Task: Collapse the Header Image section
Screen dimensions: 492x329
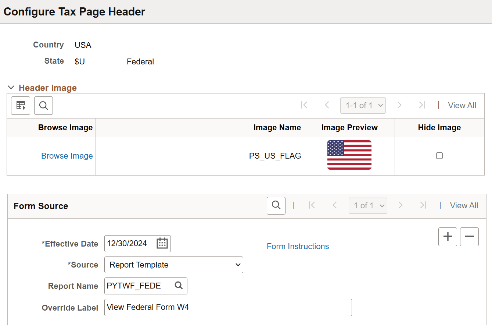Action: coord(11,88)
